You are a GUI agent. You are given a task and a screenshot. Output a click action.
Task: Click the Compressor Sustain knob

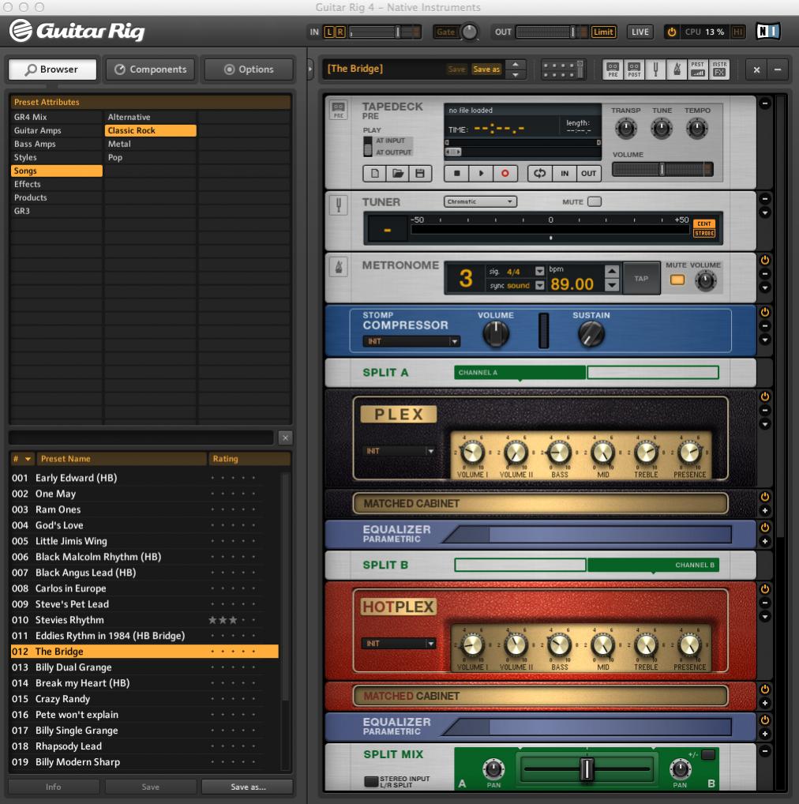pyautogui.click(x=591, y=334)
